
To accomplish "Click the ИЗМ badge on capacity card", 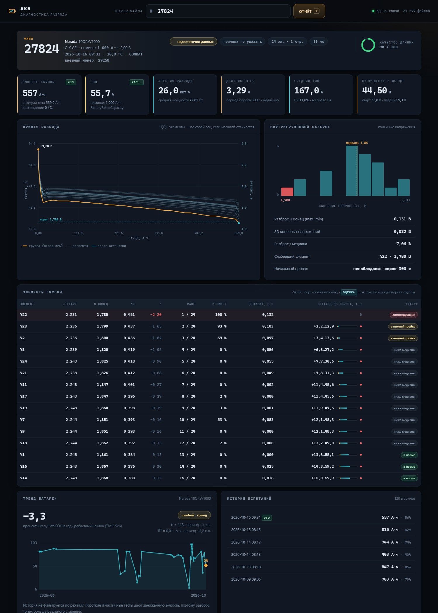I will 71,82.
